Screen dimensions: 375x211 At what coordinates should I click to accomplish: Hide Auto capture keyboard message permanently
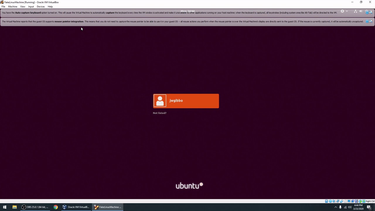pos(371,13)
